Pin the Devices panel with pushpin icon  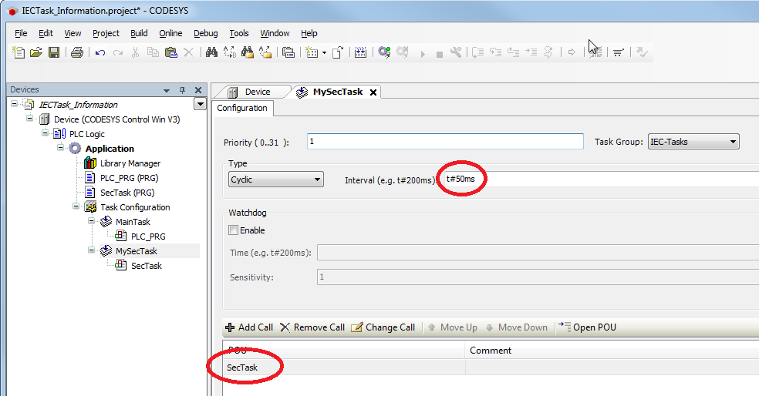183,90
